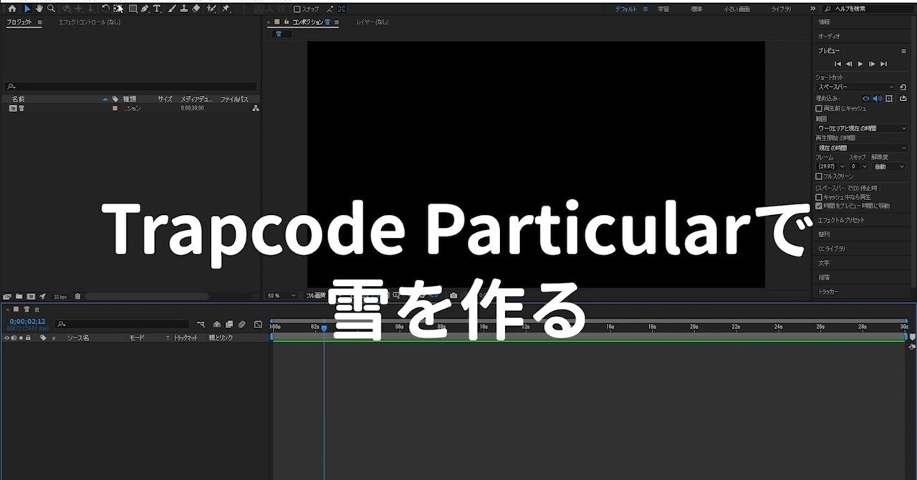
Task: Activate the Zoom tool
Action: pyautogui.click(x=52, y=9)
